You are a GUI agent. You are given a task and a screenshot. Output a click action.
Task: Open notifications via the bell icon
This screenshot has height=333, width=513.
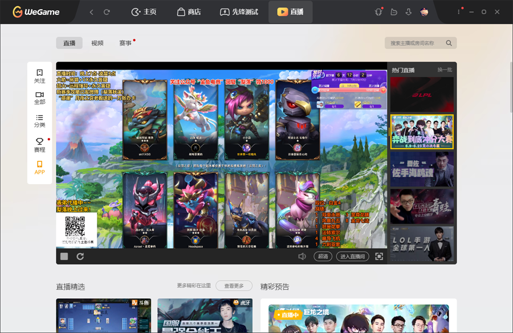click(378, 11)
